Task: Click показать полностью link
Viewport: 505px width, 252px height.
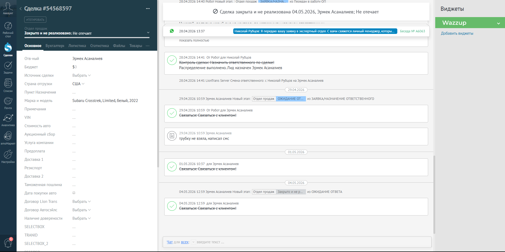Action: click(x=194, y=40)
